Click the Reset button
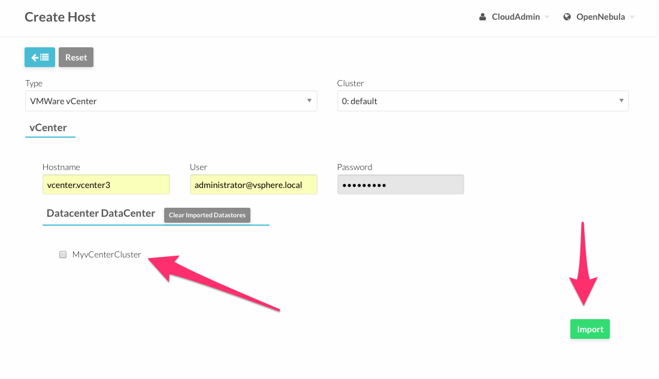This screenshot has height=379, width=659. tap(76, 57)
